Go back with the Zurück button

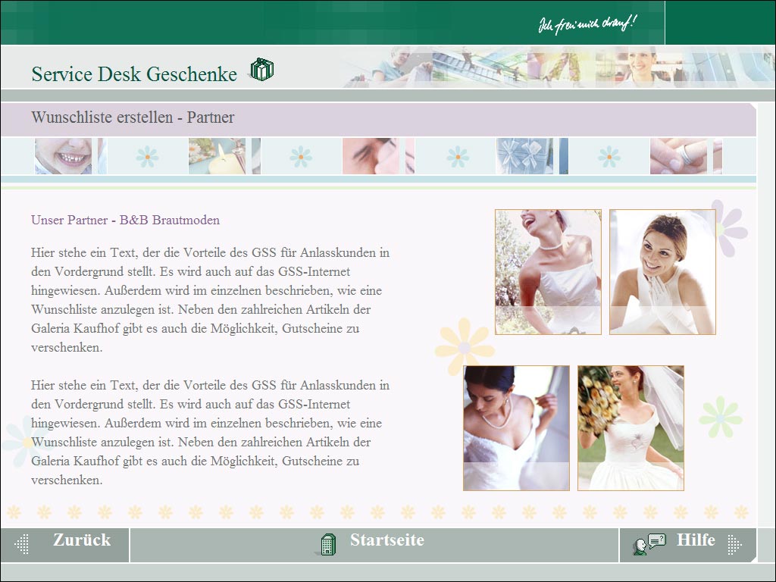click(65, 545)
